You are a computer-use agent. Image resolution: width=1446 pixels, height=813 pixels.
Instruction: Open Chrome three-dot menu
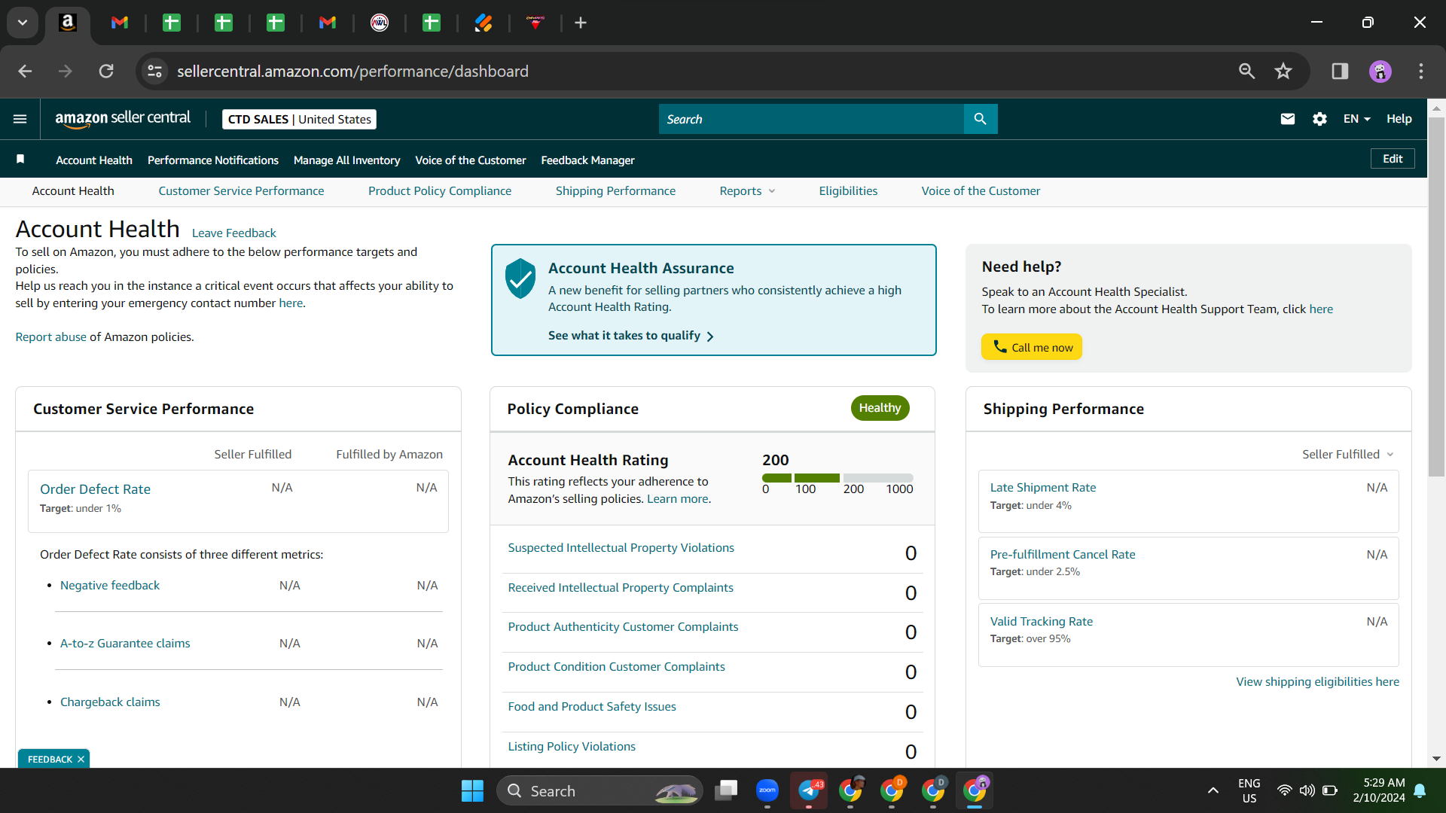[x=1421, y=71]
